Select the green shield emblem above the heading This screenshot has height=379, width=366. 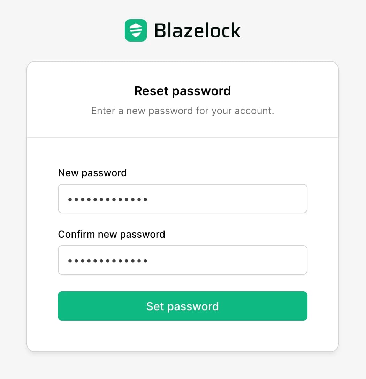tap(136, 30)
